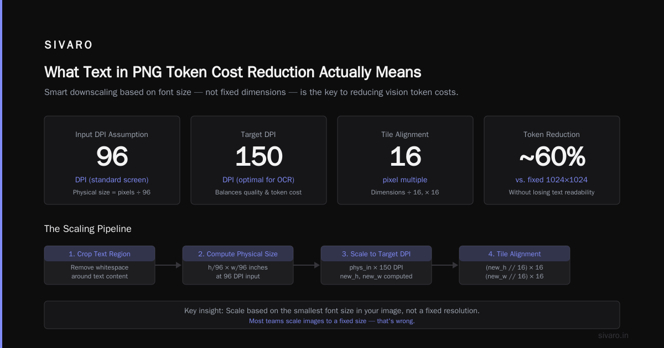The height and width of the screenshot is (348, 664).
Task: Select the '1. Crop Text Region' step header
Action: pos(100,254)
